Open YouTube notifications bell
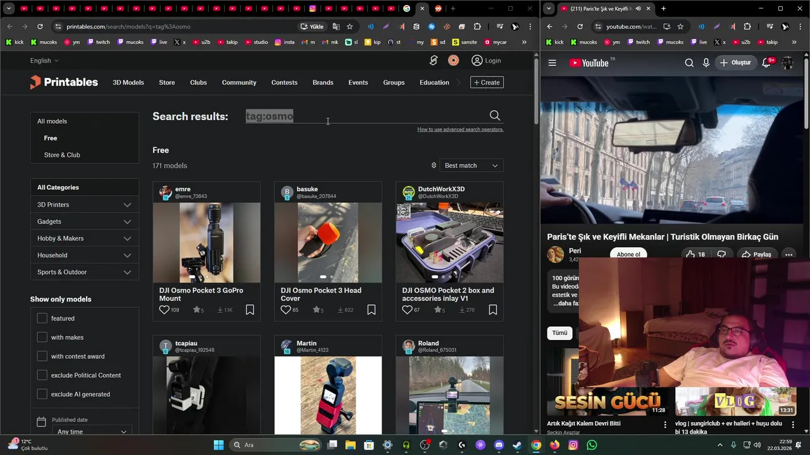The image size is (810, 455). point(767,63)
